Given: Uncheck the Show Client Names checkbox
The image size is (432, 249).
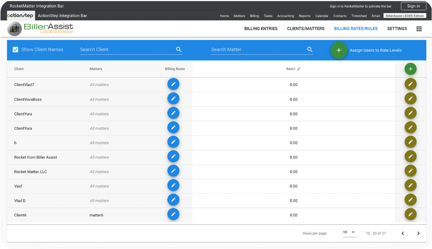Looking at the screenshot, I should 15,50.
